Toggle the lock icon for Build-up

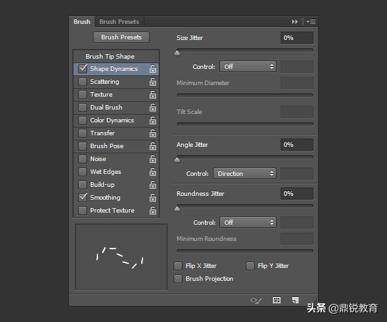(153, 185)
